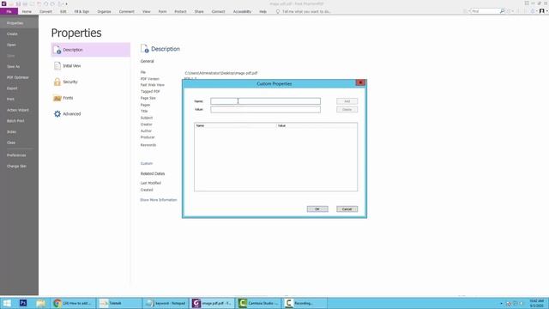The image size is (549, 309).
Task: Click the Add button in Custom Properties
Action: 347,101
